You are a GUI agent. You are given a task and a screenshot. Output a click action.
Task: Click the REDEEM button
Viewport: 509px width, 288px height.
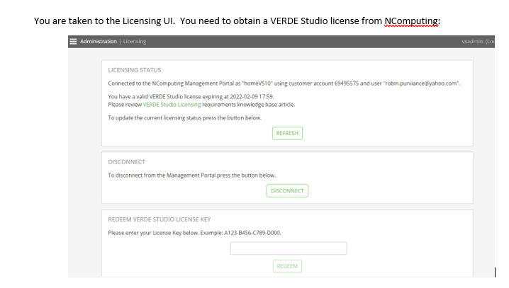287,266
